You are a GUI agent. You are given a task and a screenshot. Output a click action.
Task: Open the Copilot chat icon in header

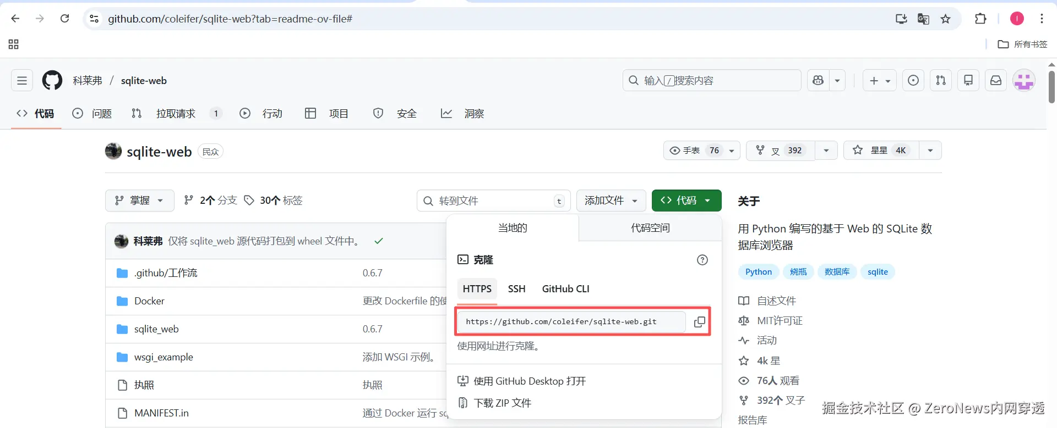pos(818,81)
